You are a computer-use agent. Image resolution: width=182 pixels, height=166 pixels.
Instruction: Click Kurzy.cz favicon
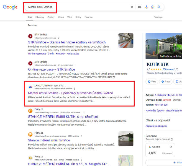30,158
